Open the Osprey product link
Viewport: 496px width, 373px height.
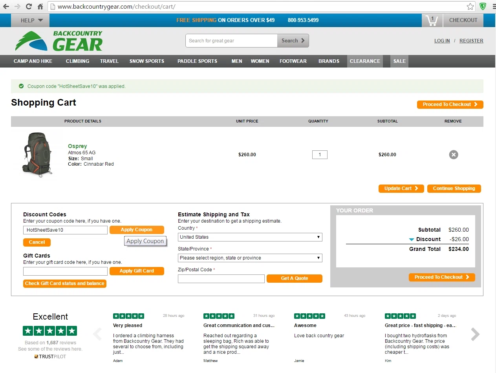coord(77,146)
